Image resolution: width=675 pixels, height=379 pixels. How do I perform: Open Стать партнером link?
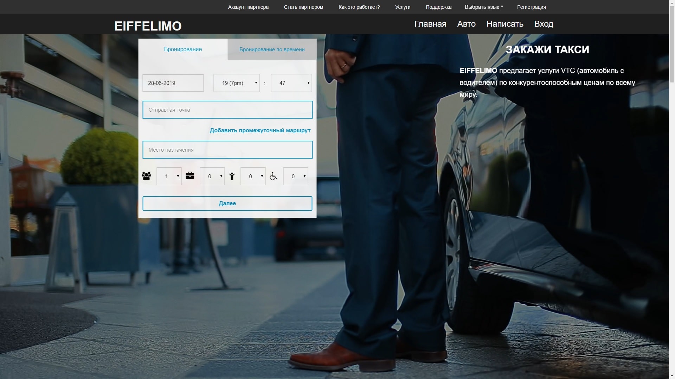pos(304,7)
